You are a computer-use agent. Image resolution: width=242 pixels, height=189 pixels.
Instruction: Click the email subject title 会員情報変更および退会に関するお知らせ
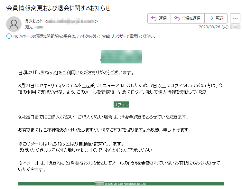click(x=58, y=8)
